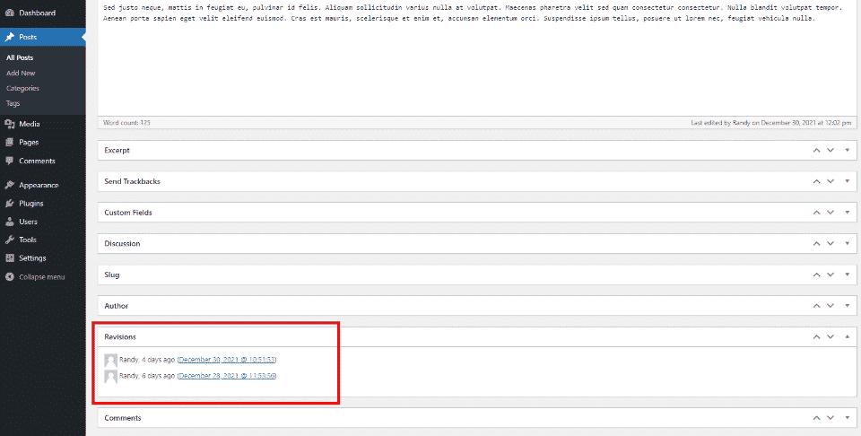Move Comments panel up
This screenshot has width=861, height=436.
click(816, 418)
